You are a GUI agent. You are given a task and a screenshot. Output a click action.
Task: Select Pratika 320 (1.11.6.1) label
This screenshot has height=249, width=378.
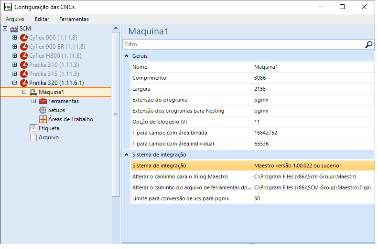coord(56,83)
